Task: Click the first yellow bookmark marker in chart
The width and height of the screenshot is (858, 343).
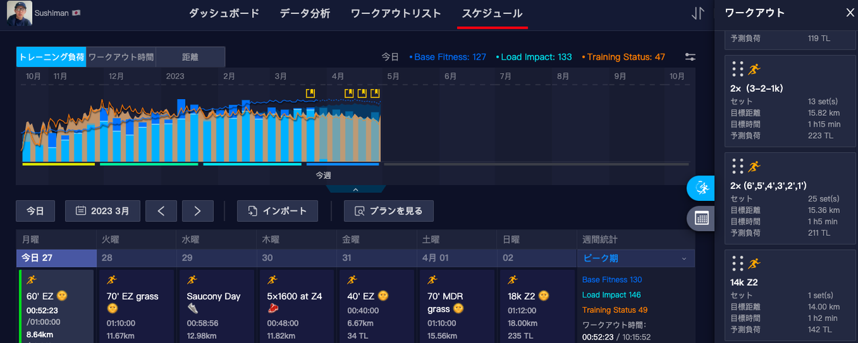Action: coord(310,93)
